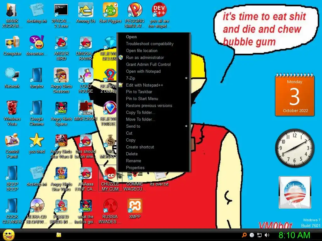Viewport: 322px width, 241px height.
Task: Click the pinned folder icon on taskbar
Action: click(x=59, y=235)
